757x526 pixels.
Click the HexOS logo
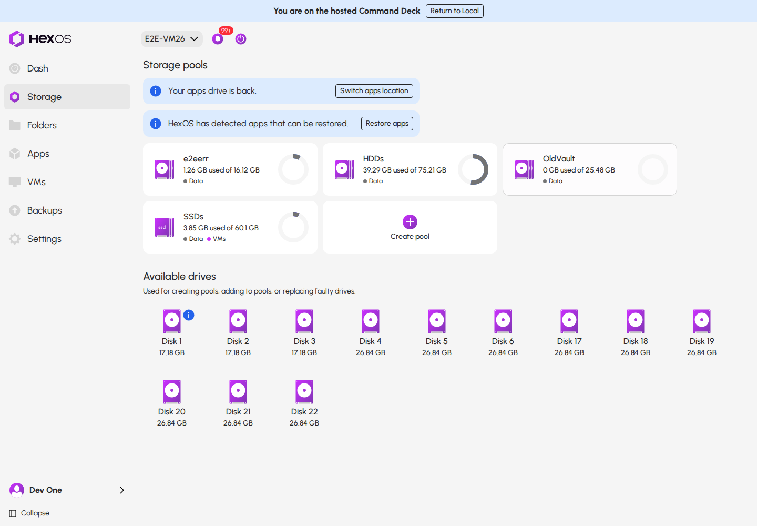tap(40, 39)
